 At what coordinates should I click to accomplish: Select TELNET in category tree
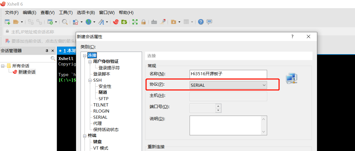101,105
